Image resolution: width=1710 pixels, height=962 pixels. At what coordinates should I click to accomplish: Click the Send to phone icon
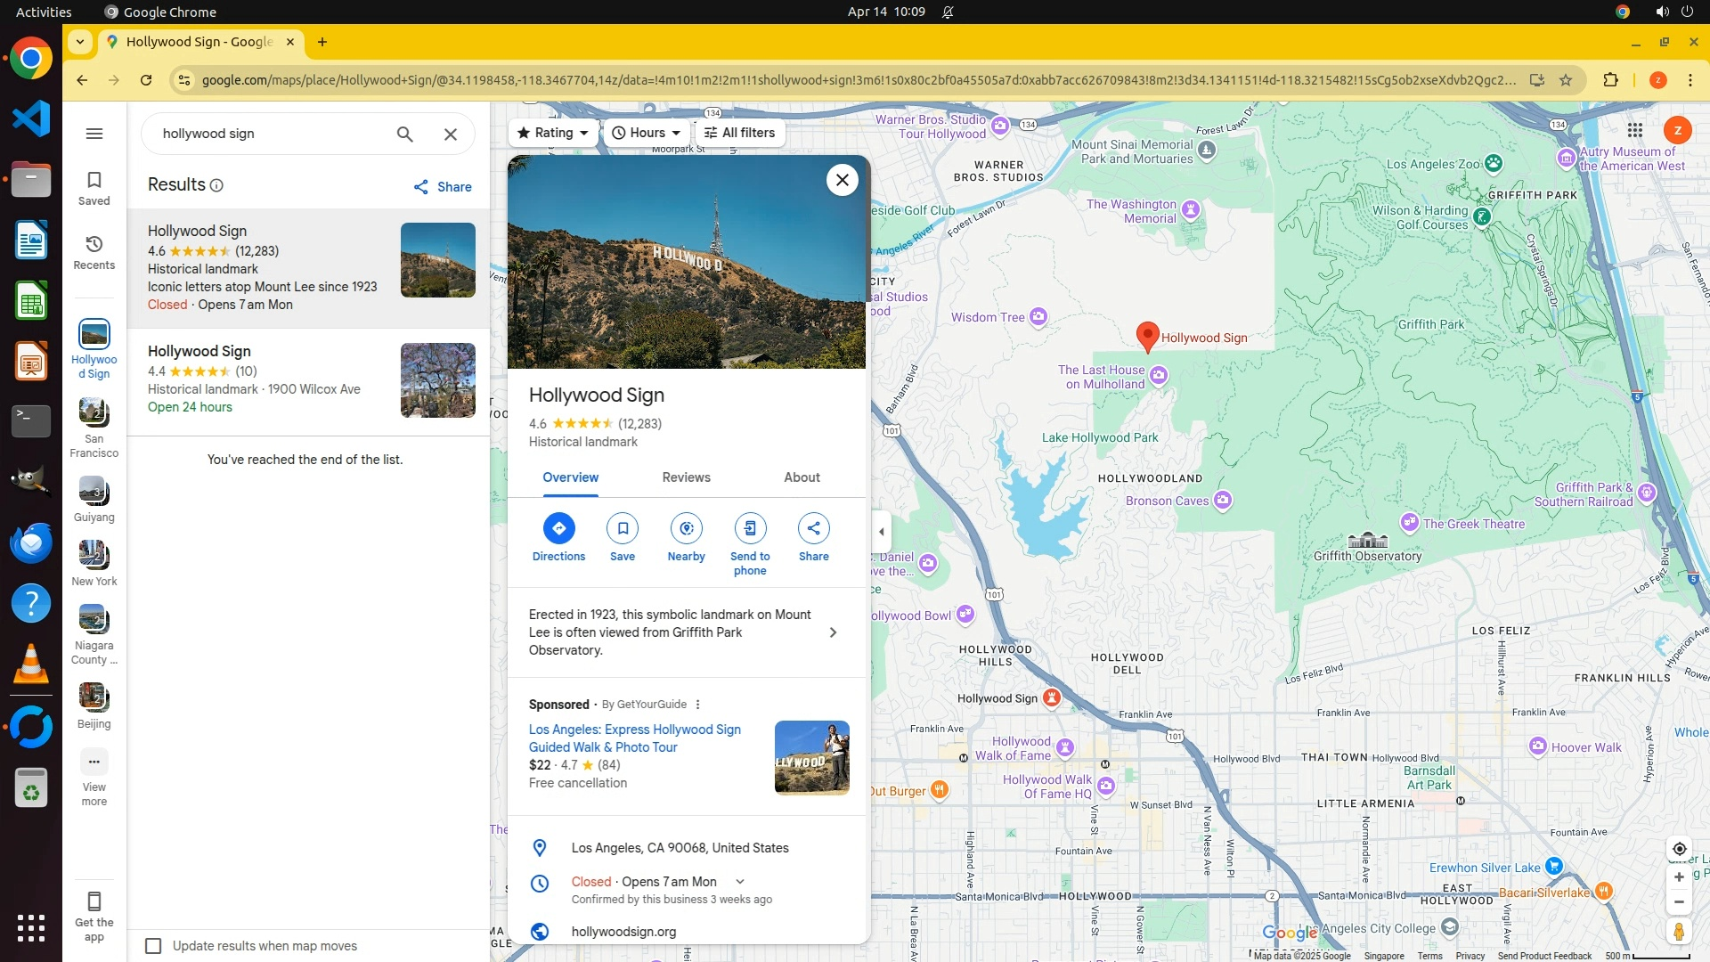pyautogui.click(x=750, y=529)
